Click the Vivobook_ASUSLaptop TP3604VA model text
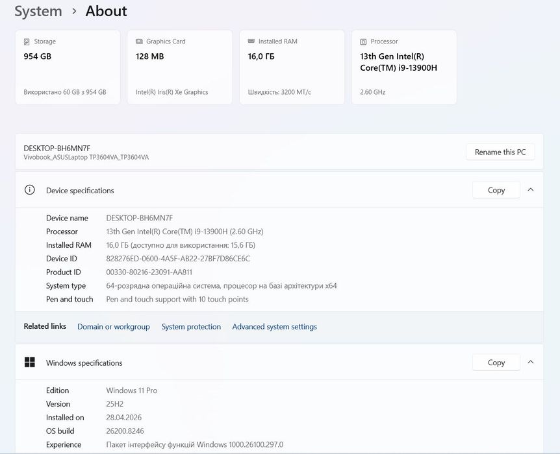The height and width of the screenshot is (454, 560). tap(86, 157)
